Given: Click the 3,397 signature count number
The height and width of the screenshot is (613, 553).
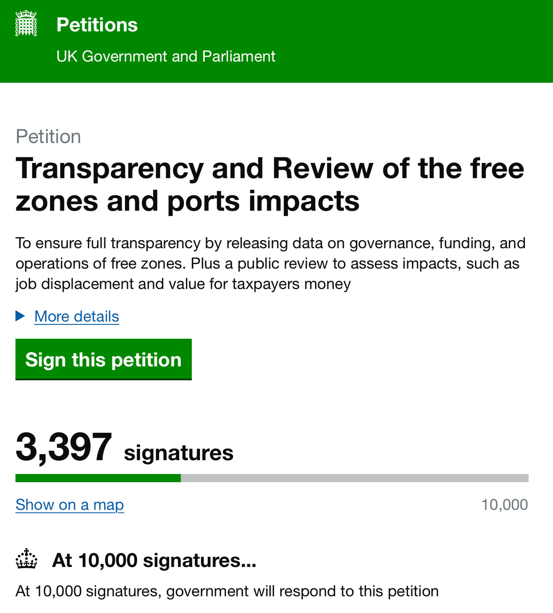Looking at the screenshot, I should coord(64,447).
